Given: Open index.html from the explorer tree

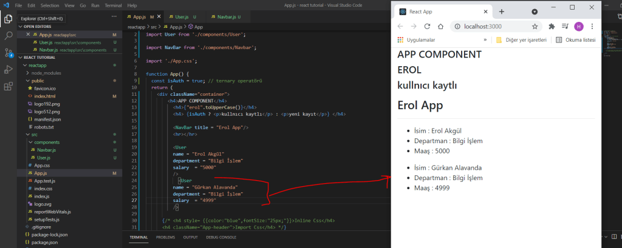Looking at the screenshot, I should tap(44, 96).
